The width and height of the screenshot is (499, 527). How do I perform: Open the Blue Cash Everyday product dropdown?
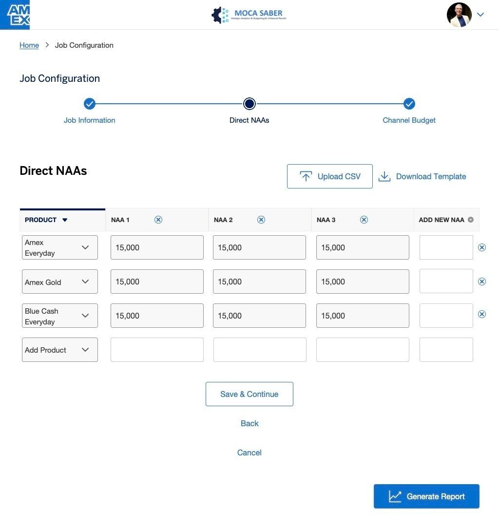pos(60,316)
